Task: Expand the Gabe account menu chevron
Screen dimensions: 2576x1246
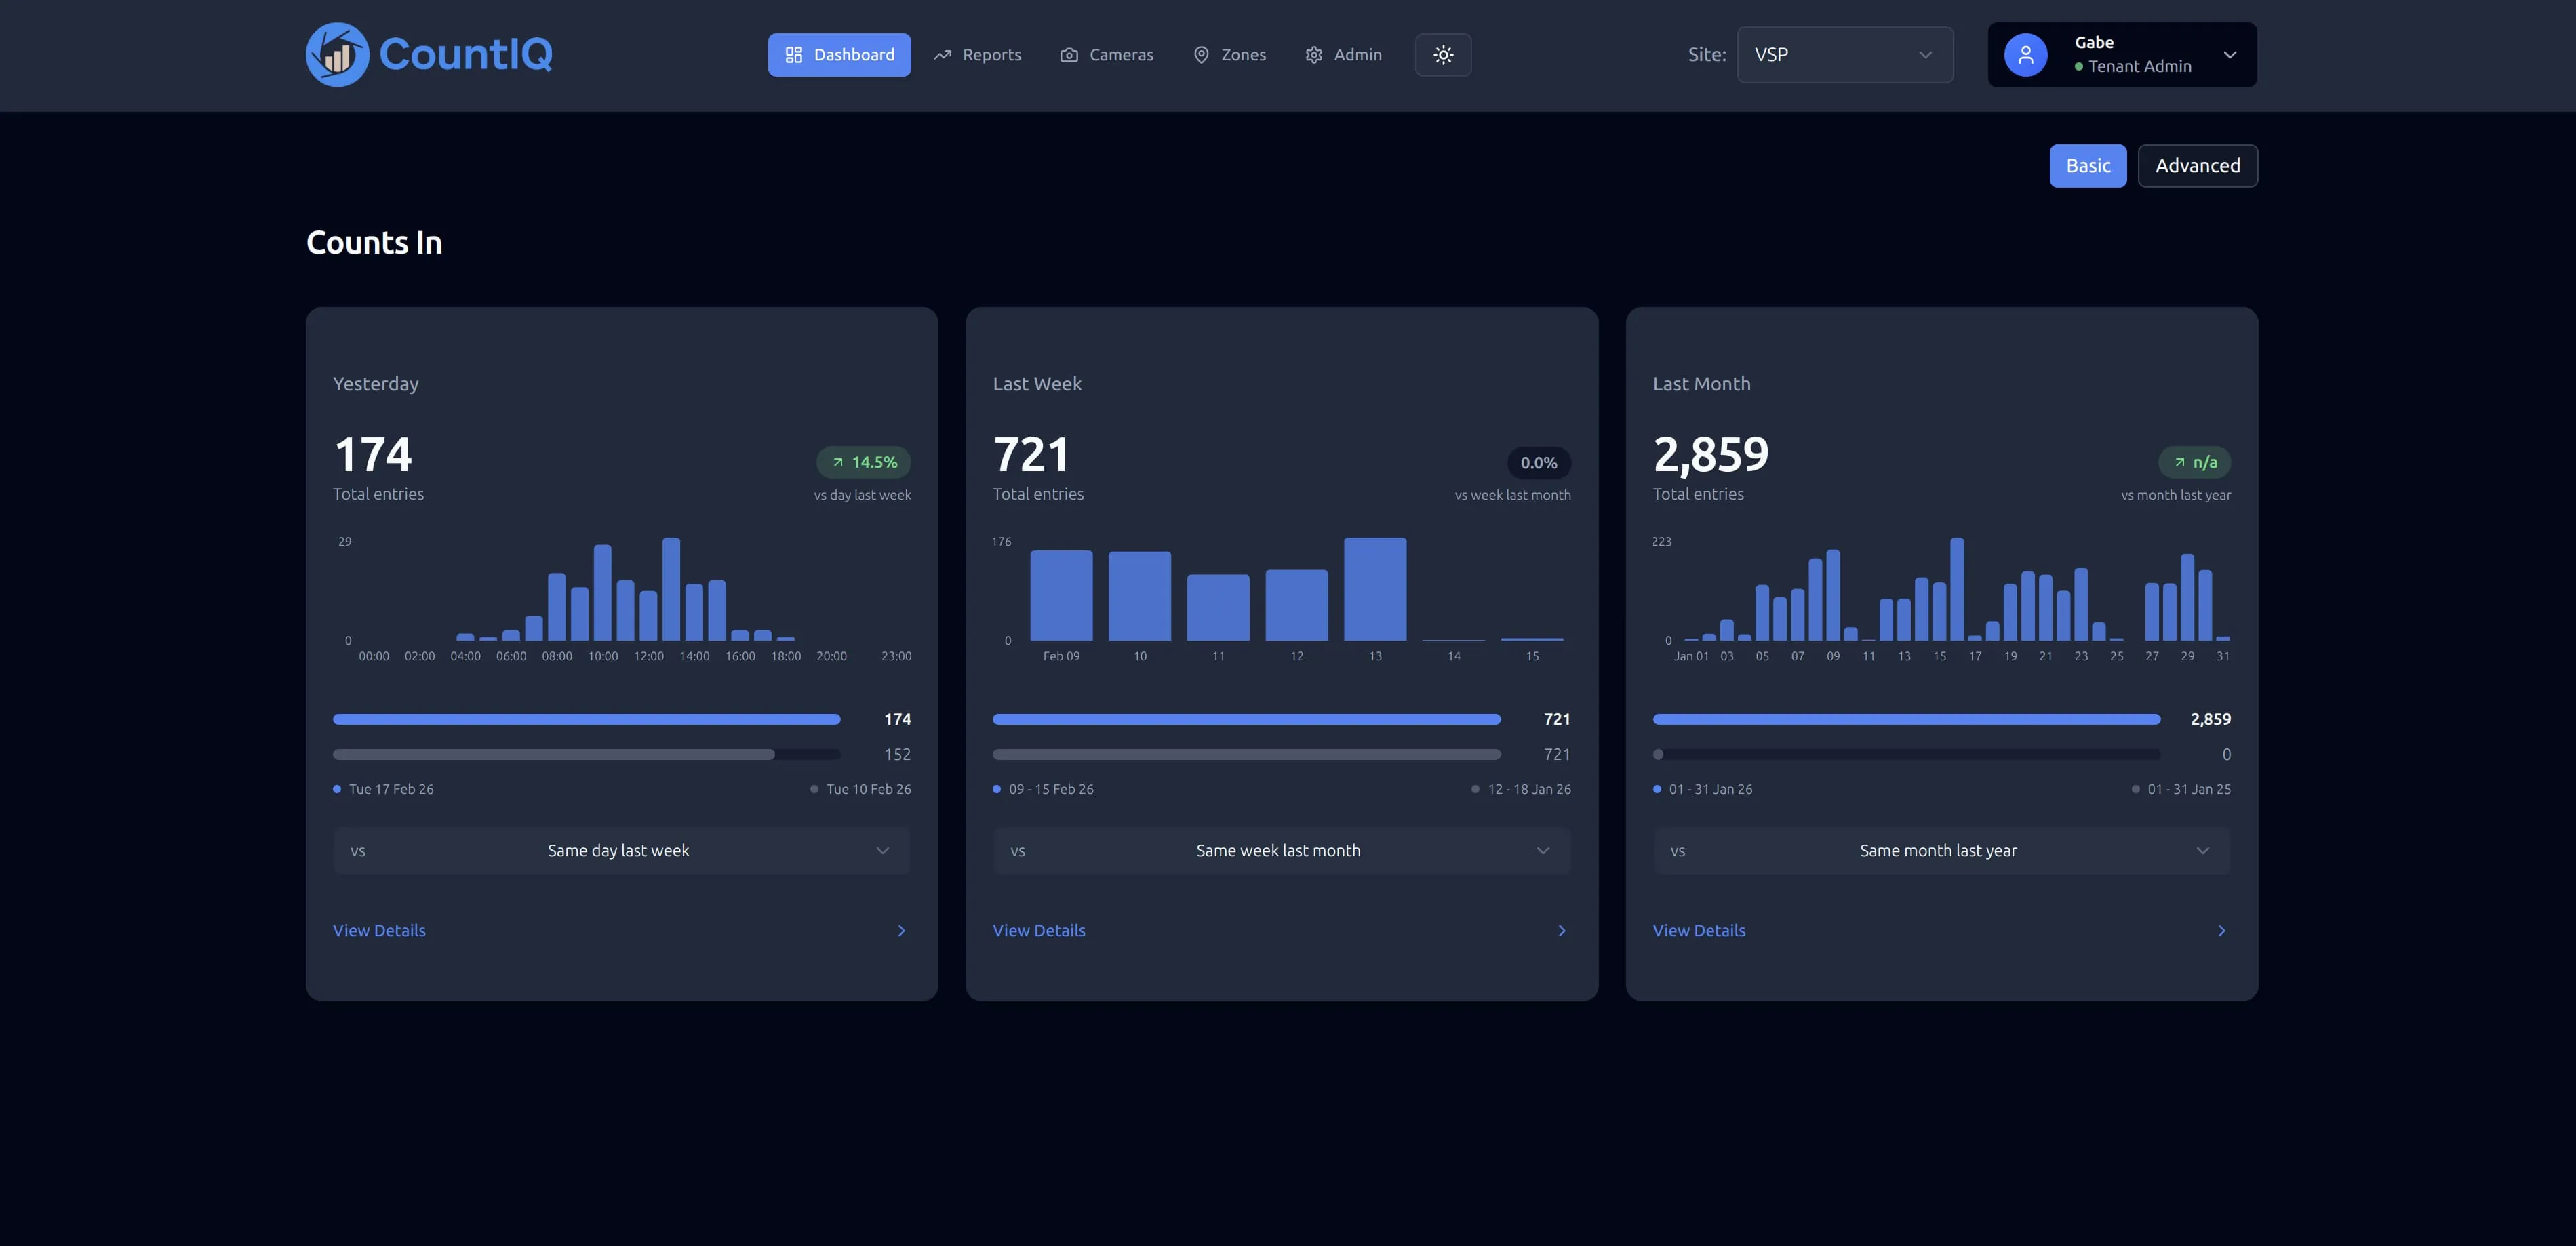Action: 2229,55
